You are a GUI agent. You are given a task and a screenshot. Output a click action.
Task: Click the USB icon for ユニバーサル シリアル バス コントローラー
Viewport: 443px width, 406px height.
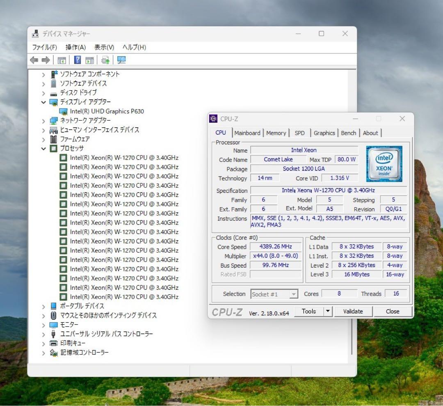click(54, 334)
